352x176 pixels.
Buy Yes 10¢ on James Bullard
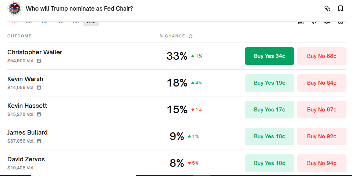(269, 136)
